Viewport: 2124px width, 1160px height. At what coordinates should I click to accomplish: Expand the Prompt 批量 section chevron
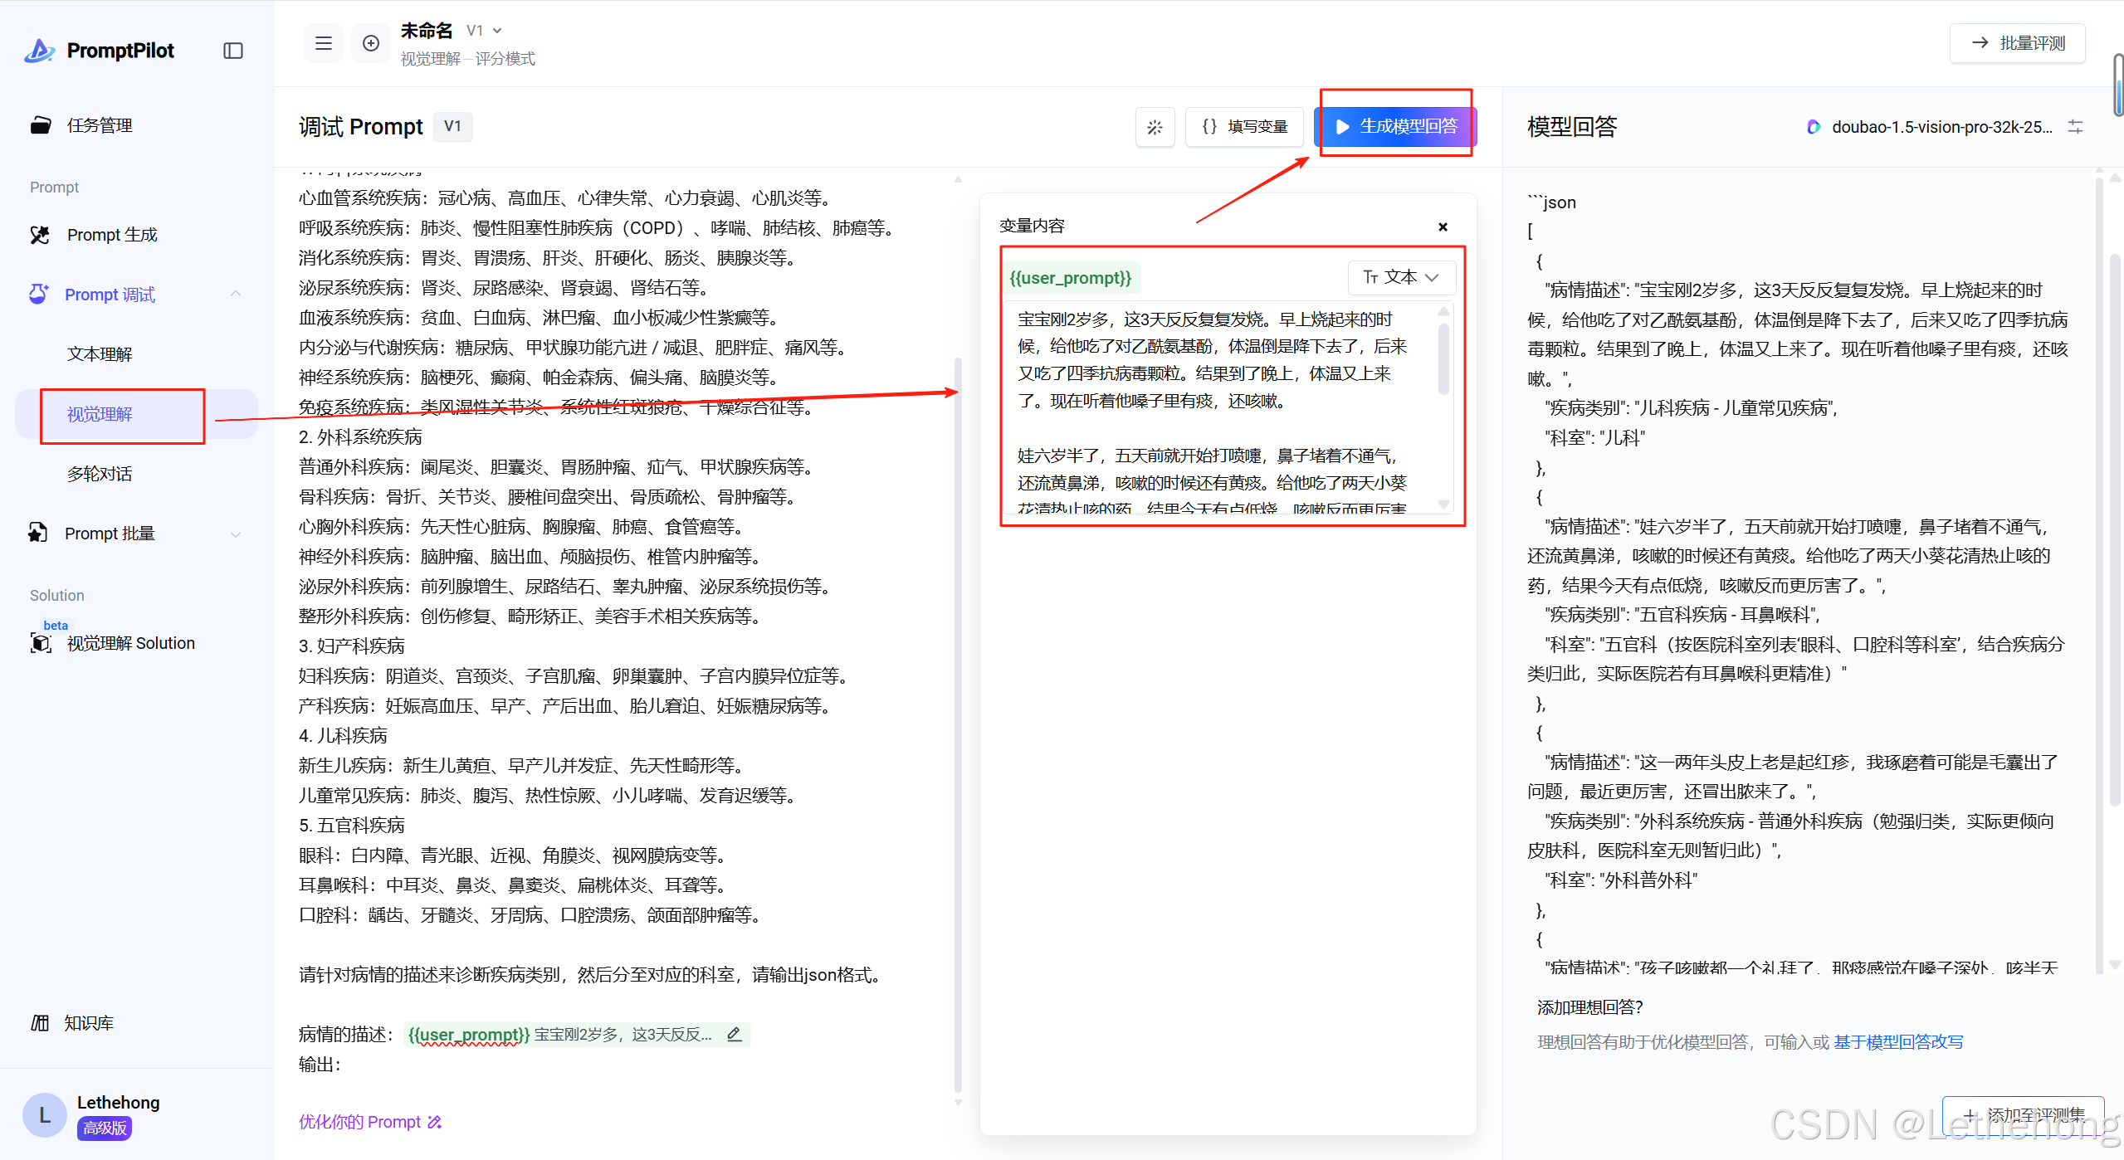pyautogui.click(x=236, y=534)
